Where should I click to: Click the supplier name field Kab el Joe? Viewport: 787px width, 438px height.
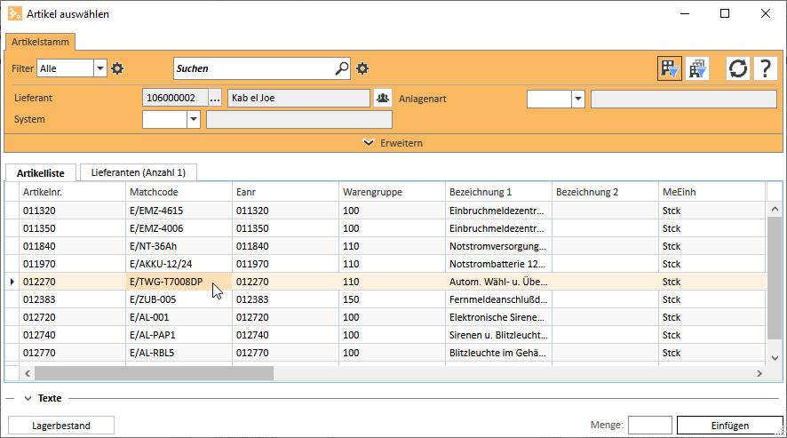(x=298, y=98)
